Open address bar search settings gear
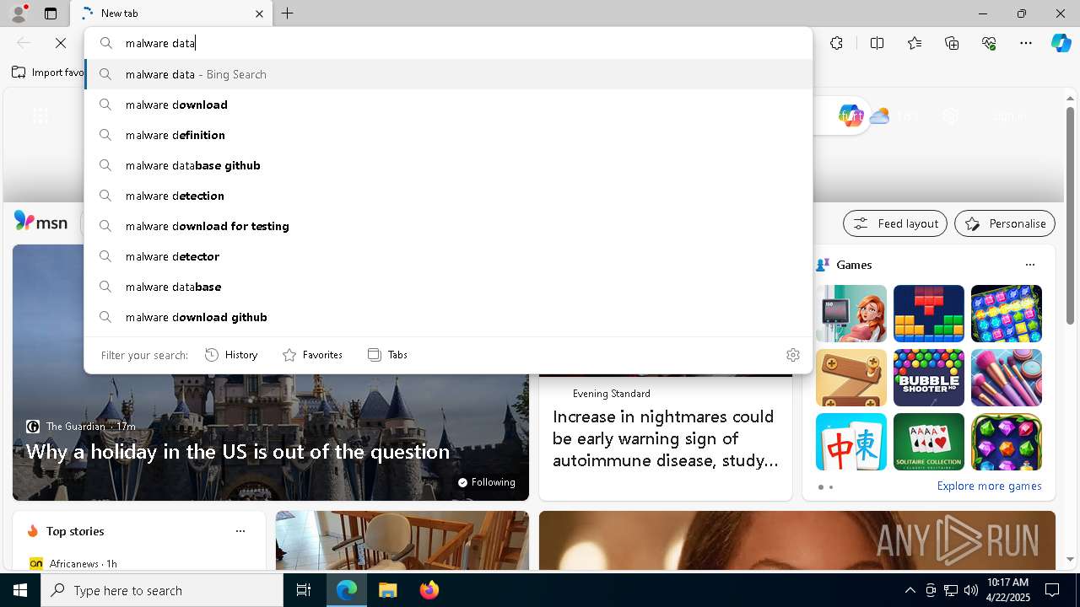This screenshot has height=607, width=1080. click(x=792, y=355)
